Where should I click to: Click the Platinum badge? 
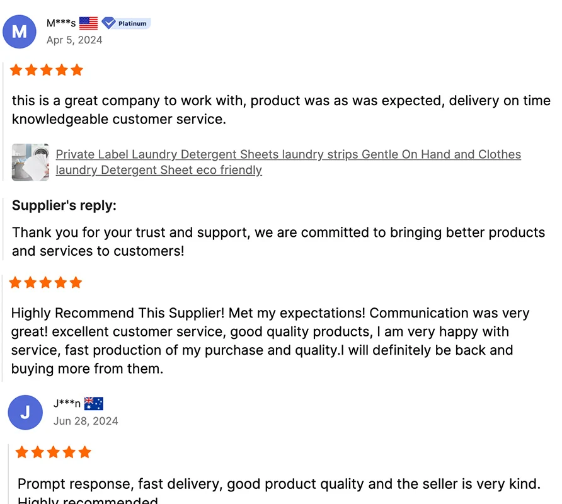pos(126,23)
